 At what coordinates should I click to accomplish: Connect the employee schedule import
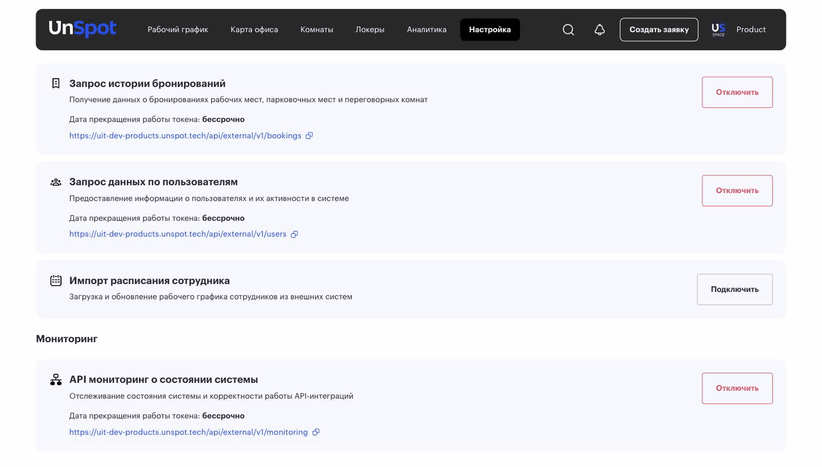click(735, 289)
